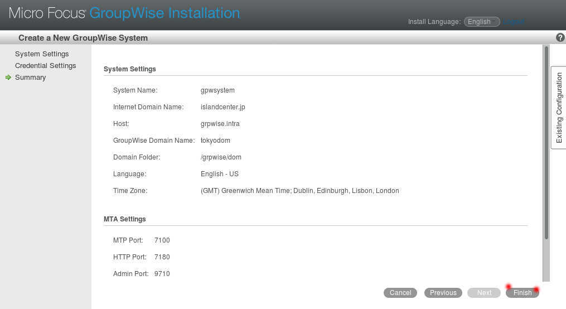Image resolution: width=566 pixels, height=309 pixels.
Task: Click the green arrow beside Summary
Action: click(x=8, y=77)
